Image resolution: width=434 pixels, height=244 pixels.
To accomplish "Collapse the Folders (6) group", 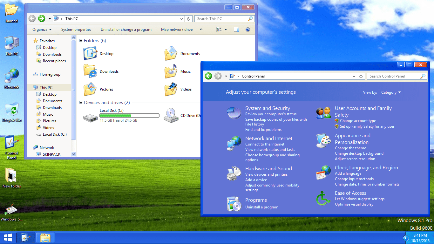I will [81, 41].
